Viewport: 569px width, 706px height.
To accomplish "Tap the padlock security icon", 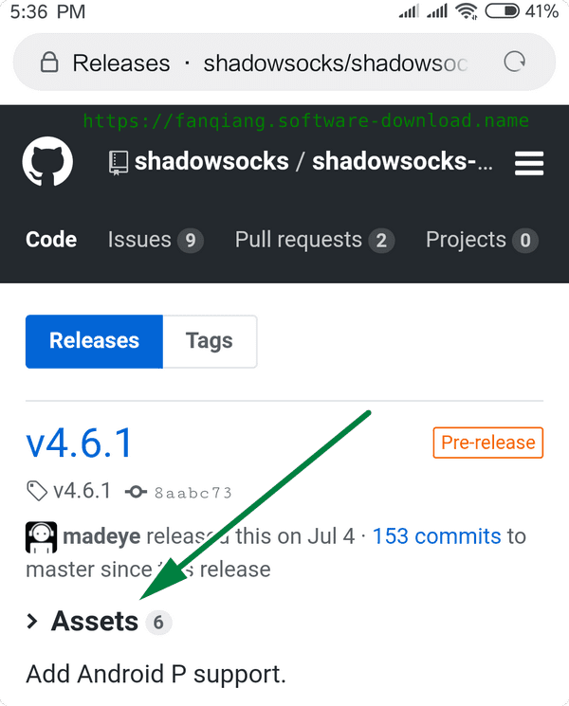I will point(49,63).
